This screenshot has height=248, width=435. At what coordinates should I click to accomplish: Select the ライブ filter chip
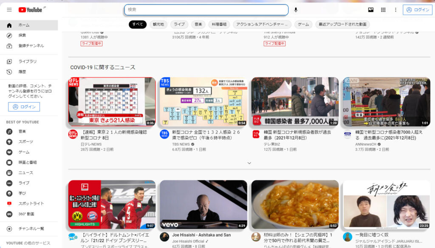coord(179,24)
